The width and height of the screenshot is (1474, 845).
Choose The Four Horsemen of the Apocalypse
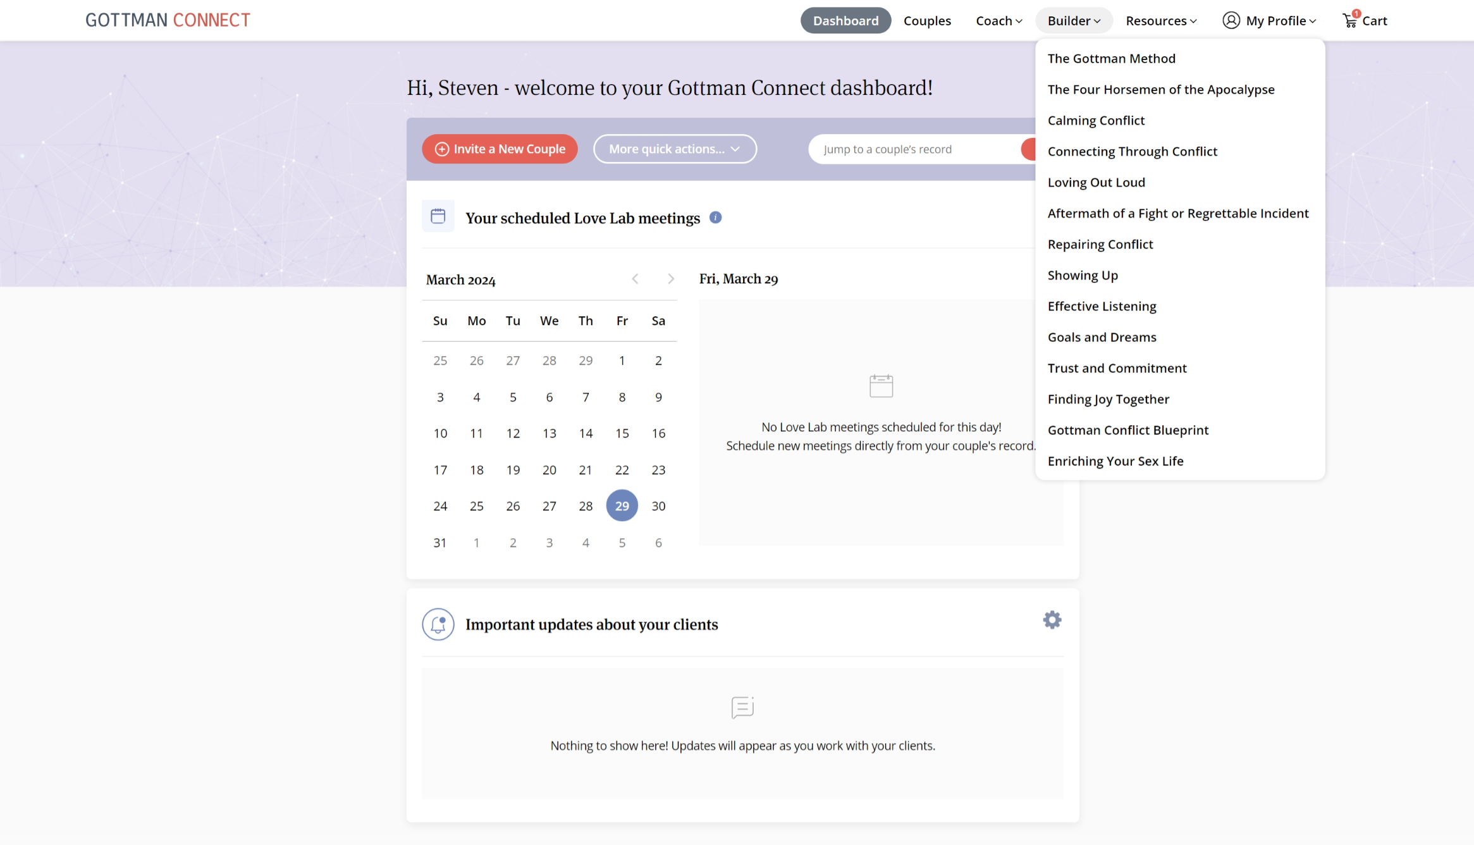[x=1160, y=90]
